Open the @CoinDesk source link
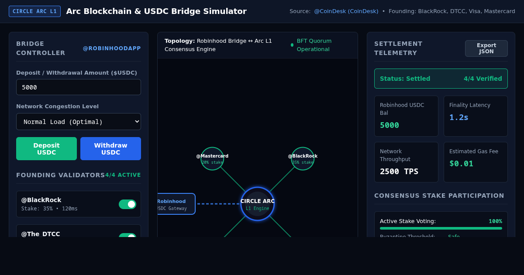Image resolution: width=524 pixels, height=275 pixels. 346,11
